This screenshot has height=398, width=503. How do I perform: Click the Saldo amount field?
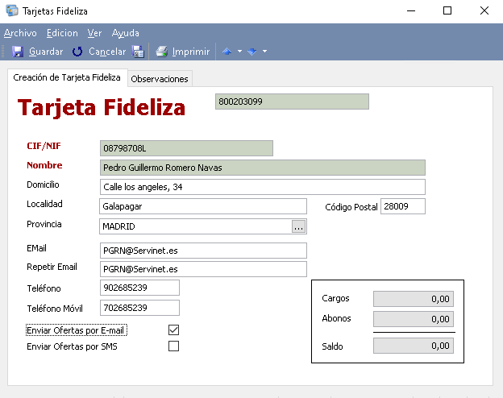tap(414, 346)
